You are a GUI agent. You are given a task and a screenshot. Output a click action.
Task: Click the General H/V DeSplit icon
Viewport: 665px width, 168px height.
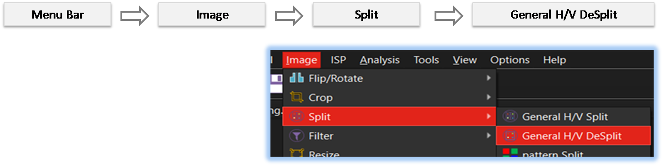pos(510,136)
